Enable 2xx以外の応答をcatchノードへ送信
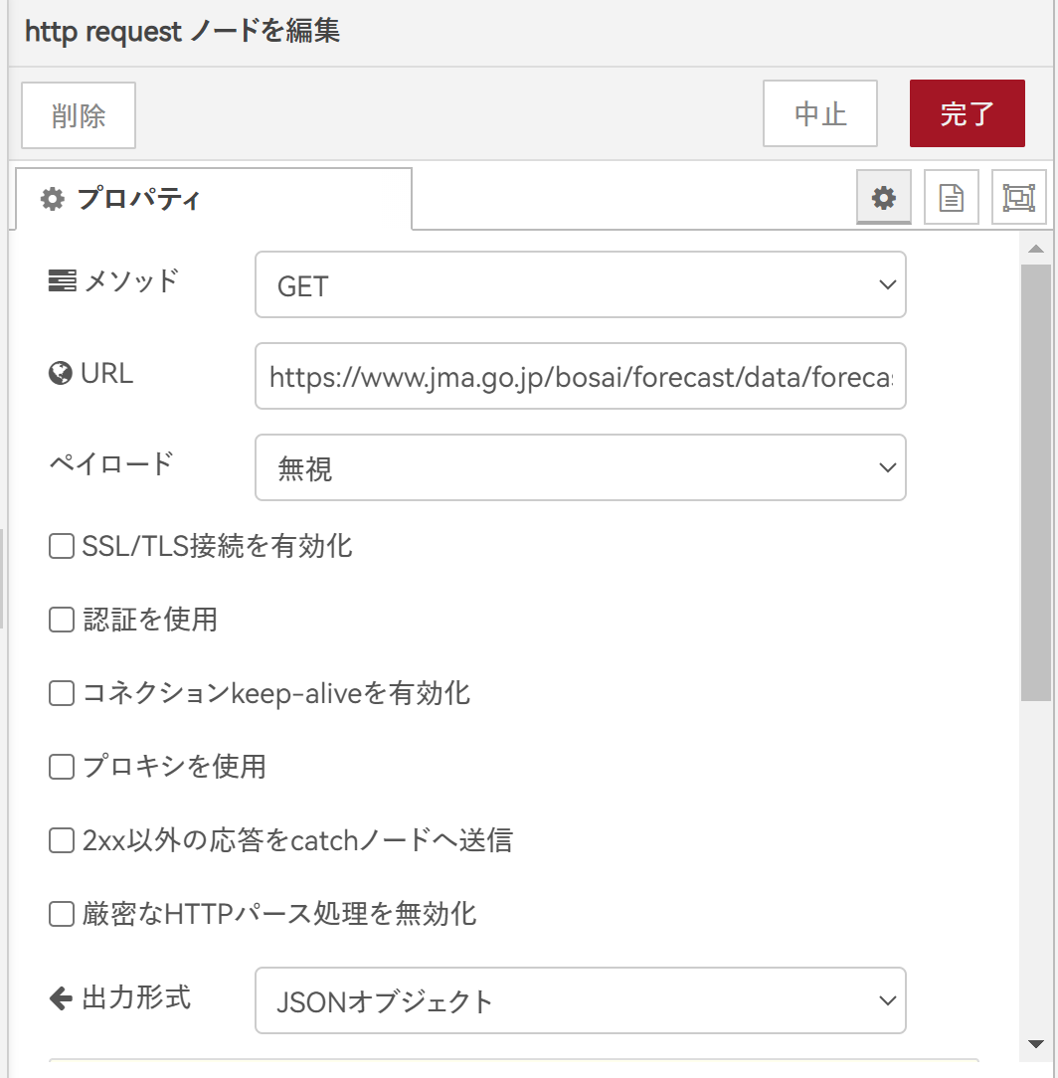Viewport: 1058px width, 1078px height. pos(61,840)
